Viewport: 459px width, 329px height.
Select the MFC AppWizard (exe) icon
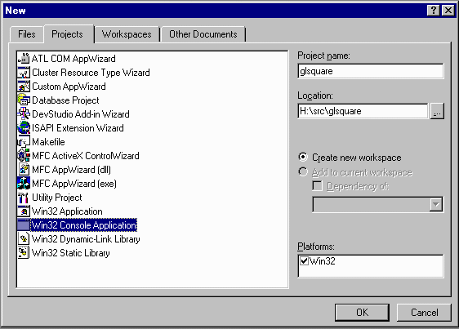24,184
